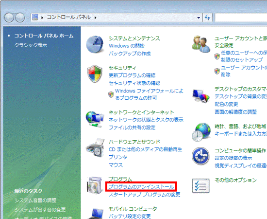
Task: Click the Other Options checklist icon
Action: pos(201,185)
